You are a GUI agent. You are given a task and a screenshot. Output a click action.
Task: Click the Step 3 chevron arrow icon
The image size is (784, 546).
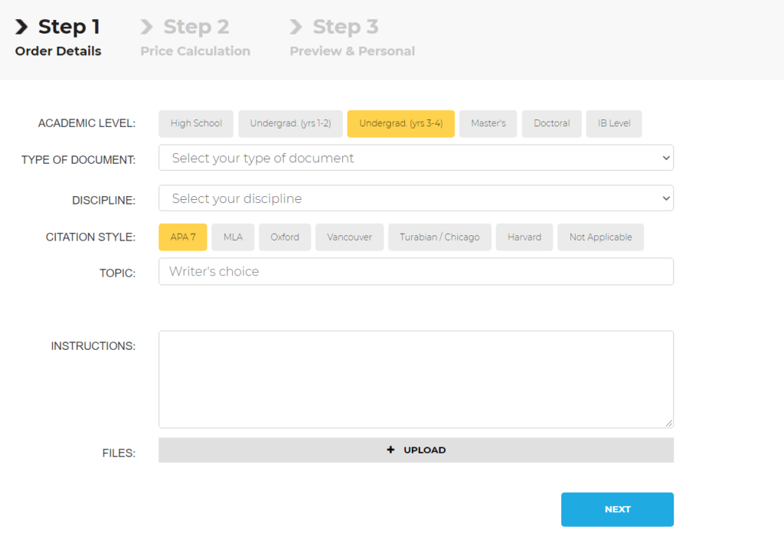click(296, 27)
